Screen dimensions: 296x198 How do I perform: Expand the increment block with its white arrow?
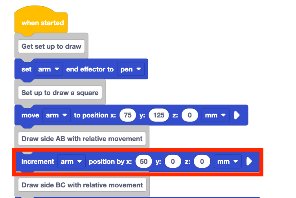pyautogui.click(x=249, y=161)
